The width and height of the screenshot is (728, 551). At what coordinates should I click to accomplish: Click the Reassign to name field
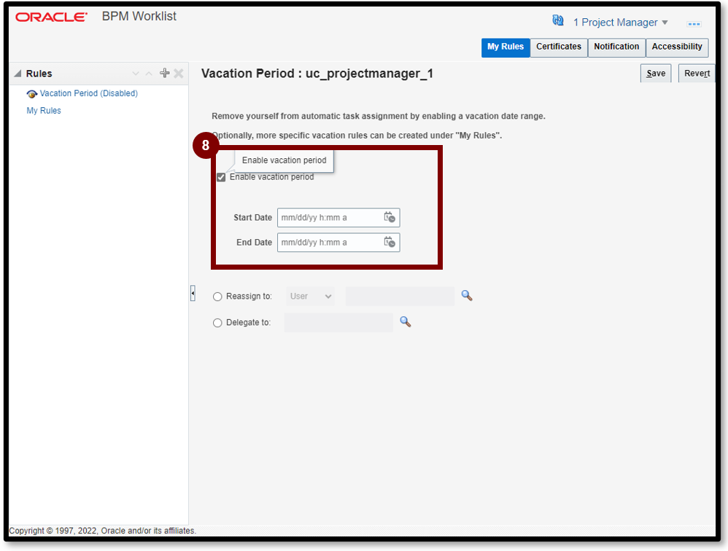pos(400,297)
